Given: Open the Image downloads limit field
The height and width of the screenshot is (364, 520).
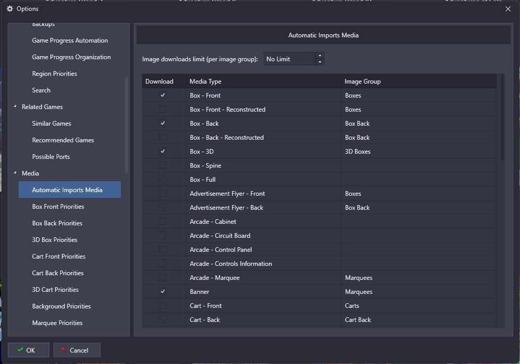Looking at the screenshot, I should coord(289,59).
